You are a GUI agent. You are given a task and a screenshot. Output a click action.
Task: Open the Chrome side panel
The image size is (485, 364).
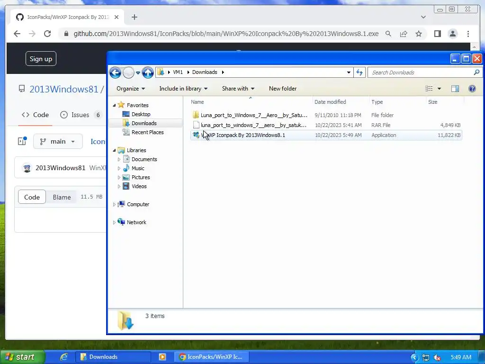(437, 34)
